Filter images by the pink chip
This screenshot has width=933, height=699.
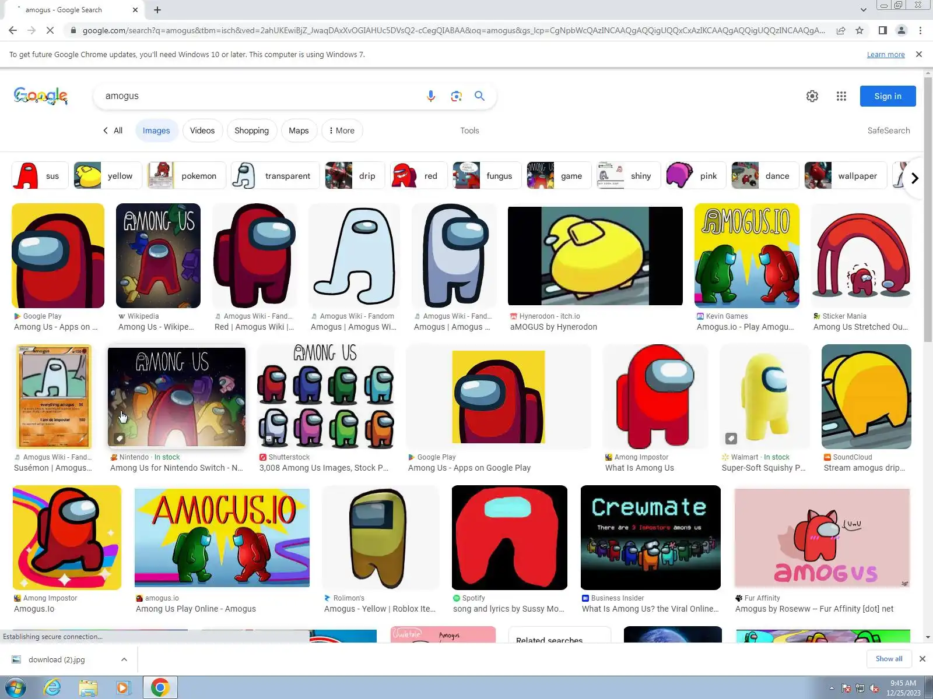[696, 176]
